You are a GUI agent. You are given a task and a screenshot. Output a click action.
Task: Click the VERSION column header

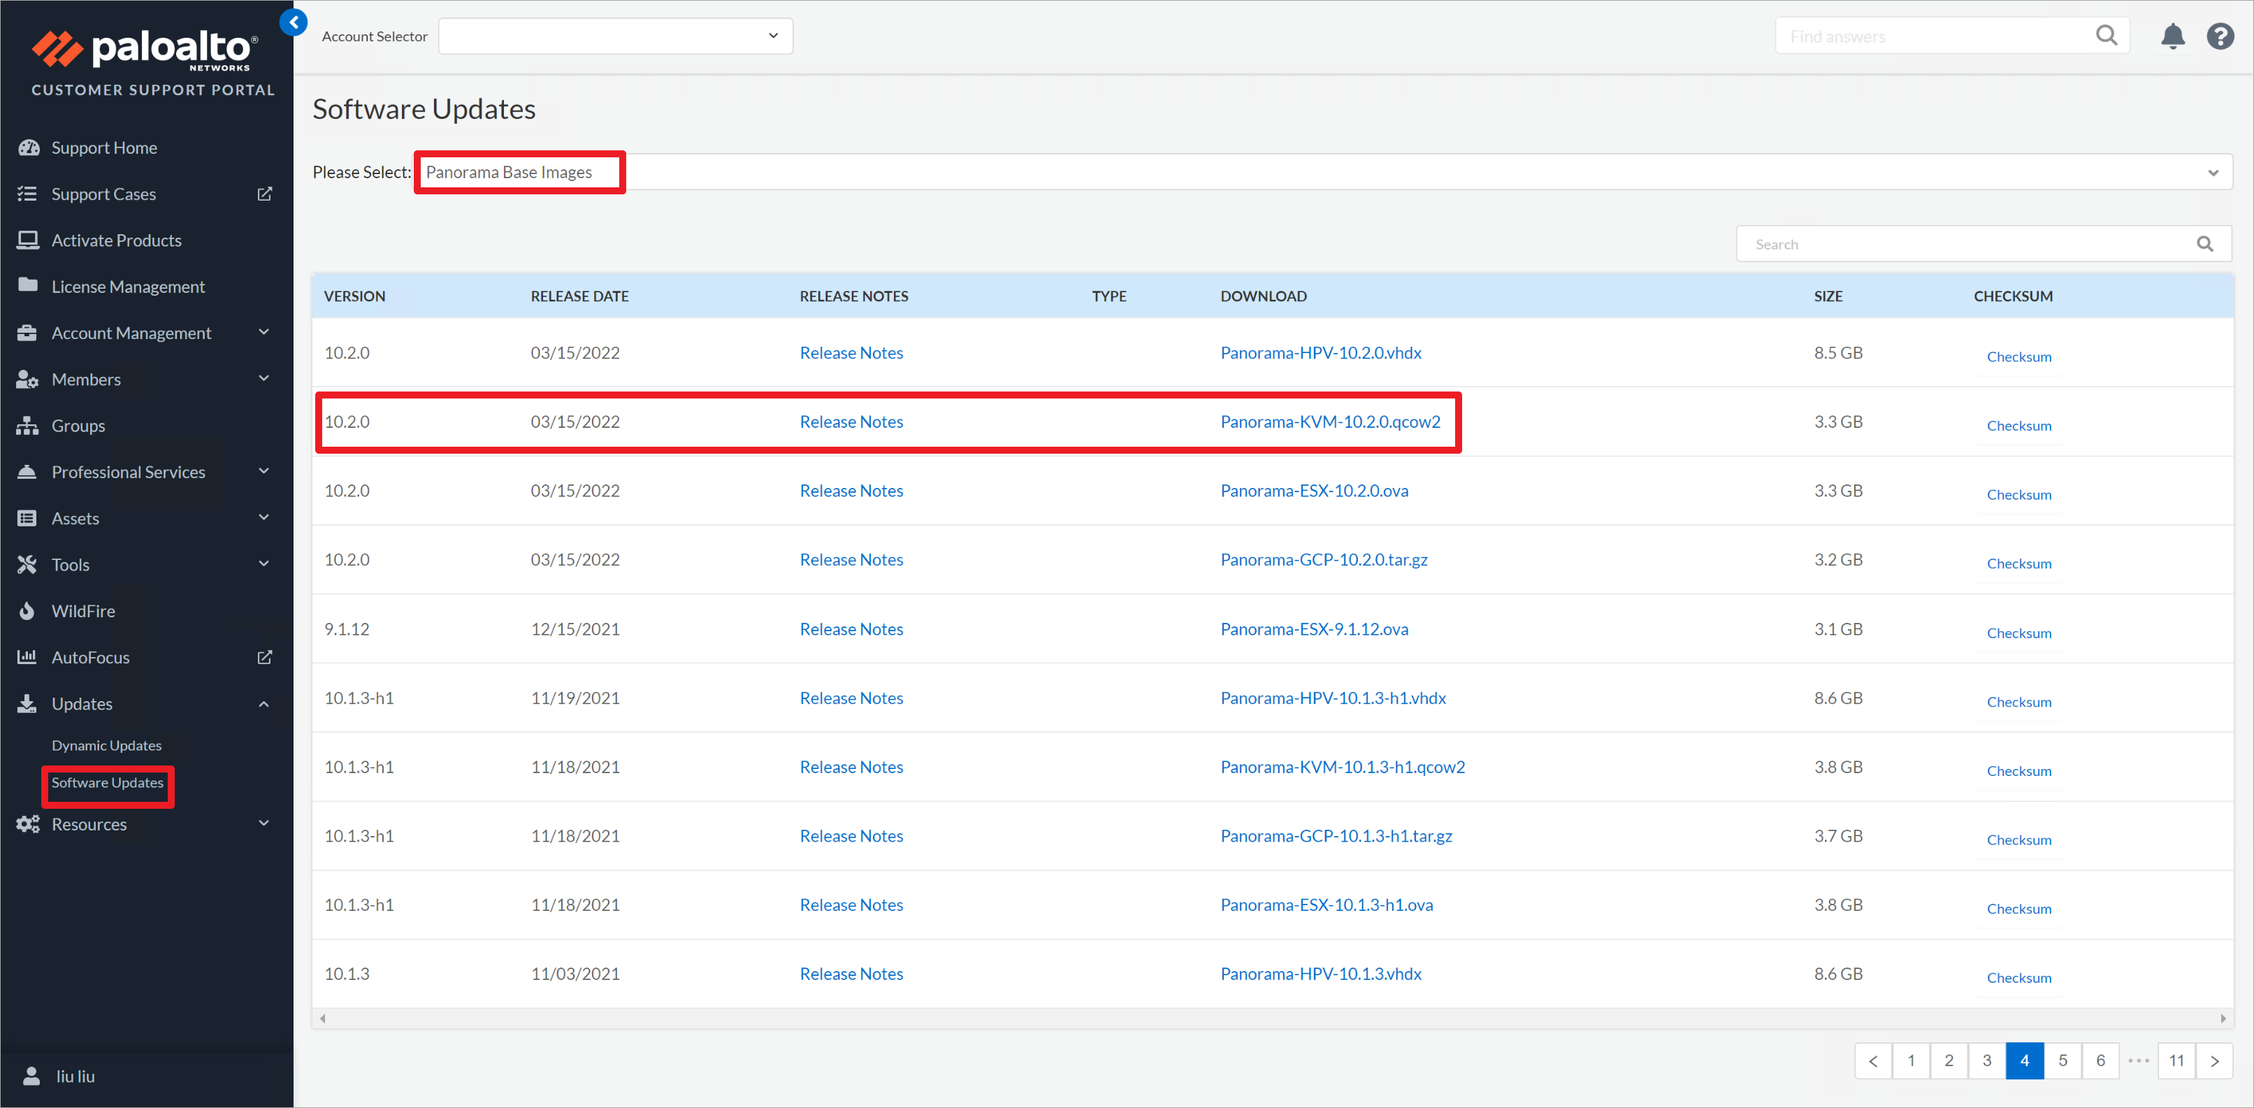coord(354,296)
